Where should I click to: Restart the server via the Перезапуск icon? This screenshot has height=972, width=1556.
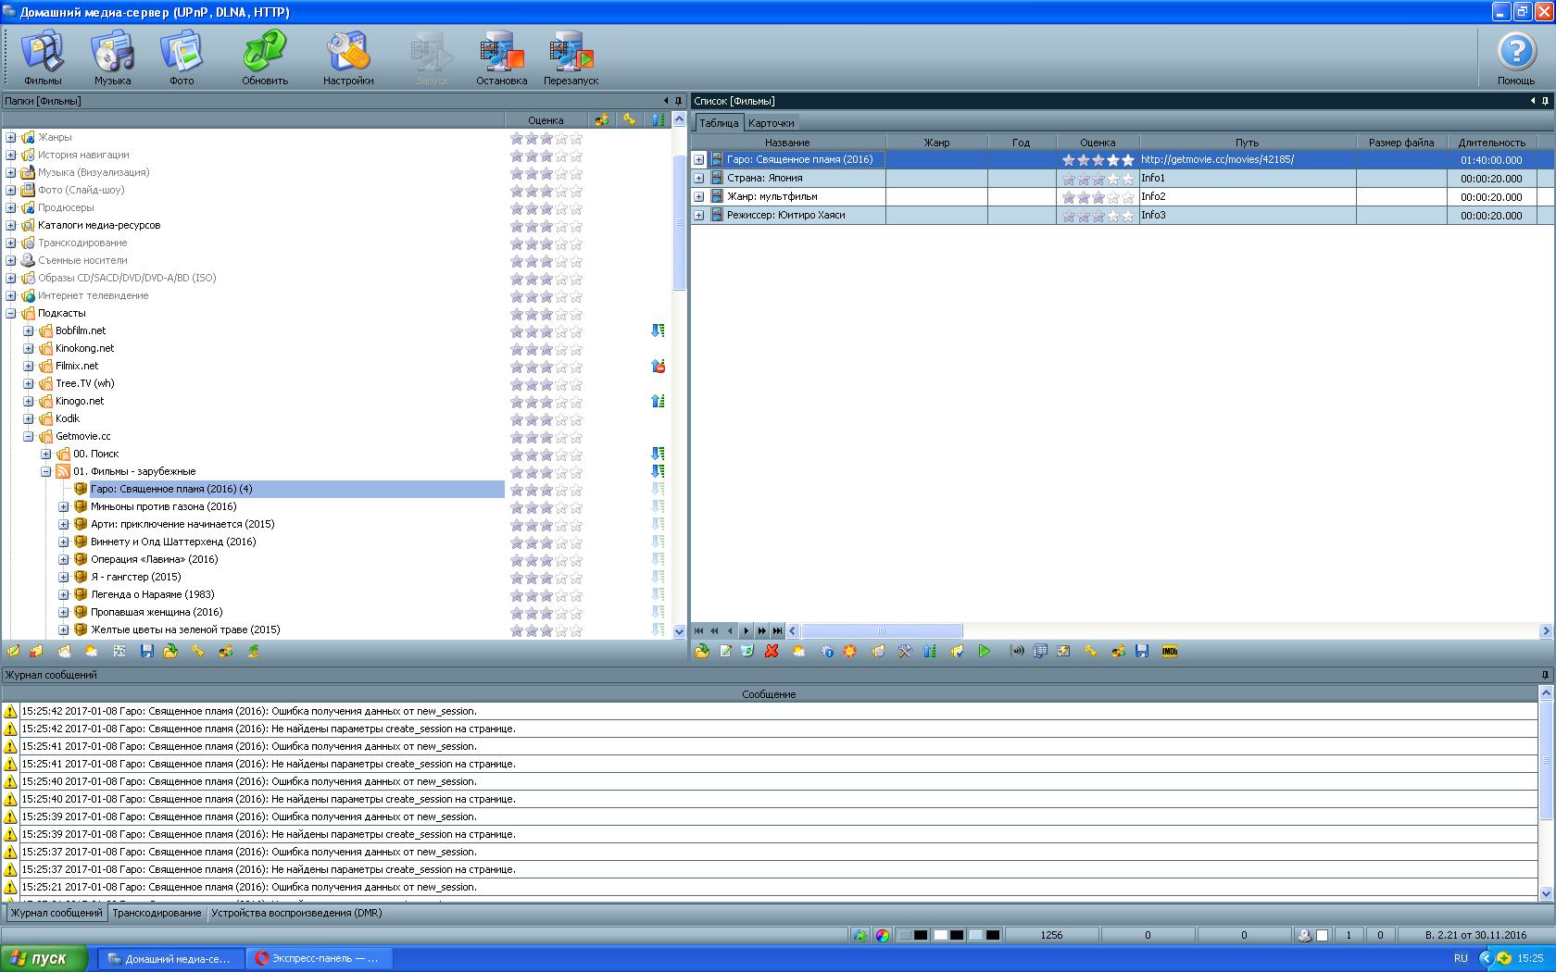(x=571, y=57)
